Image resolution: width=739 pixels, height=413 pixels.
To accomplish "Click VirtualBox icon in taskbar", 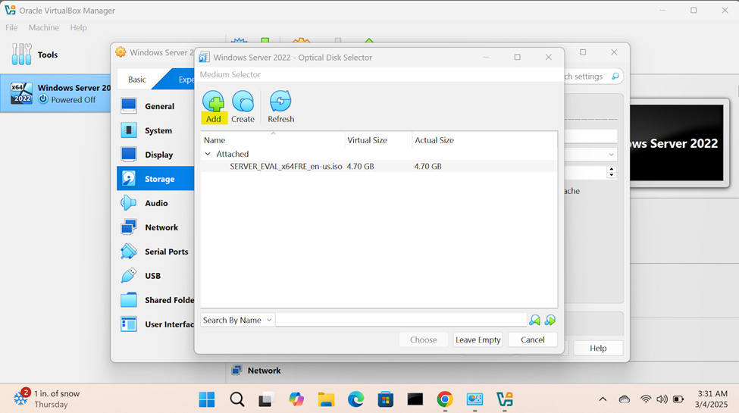I will 504,399.
